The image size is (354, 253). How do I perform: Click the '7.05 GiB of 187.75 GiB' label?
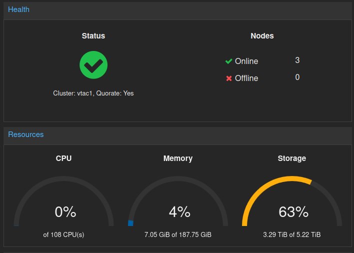tap(178, 234)
